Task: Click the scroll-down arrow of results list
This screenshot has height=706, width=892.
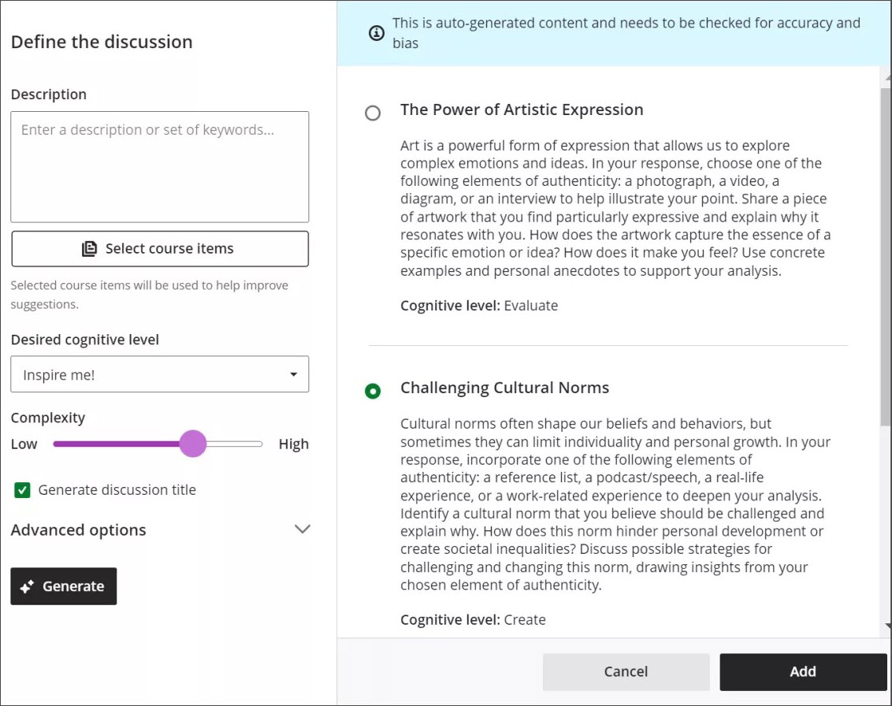Action: coord(887,626)
